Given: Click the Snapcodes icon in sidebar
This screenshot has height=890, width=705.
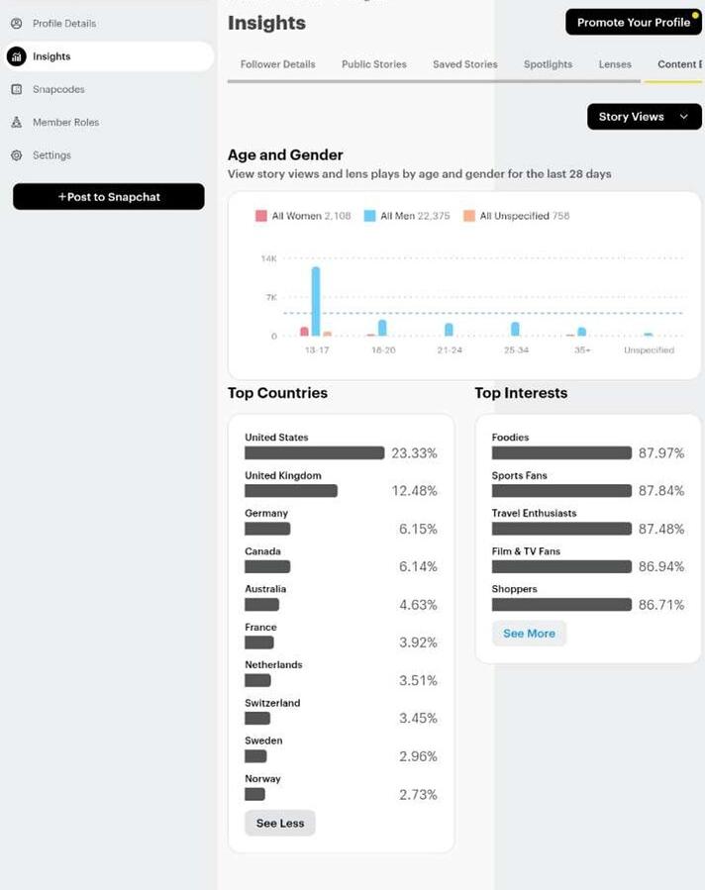Looking at the screenshot, I should [17, 89].
